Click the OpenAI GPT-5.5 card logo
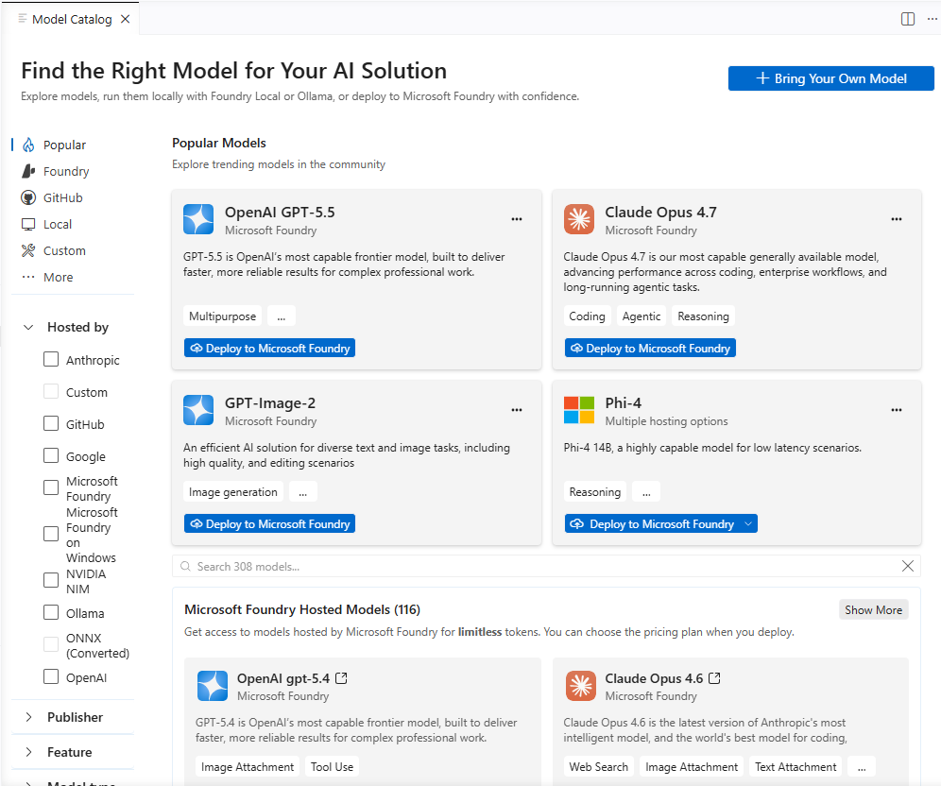 pos(198,219)
